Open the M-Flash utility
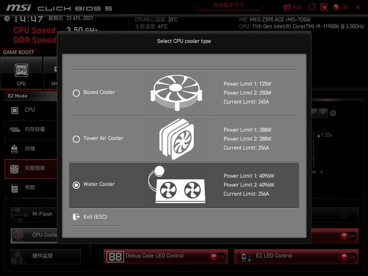This screenshot has height=276, width=368. [x=34, y=214]
